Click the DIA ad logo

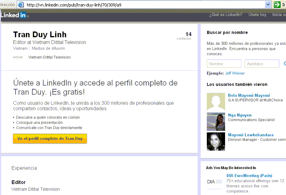pos(215,182)
